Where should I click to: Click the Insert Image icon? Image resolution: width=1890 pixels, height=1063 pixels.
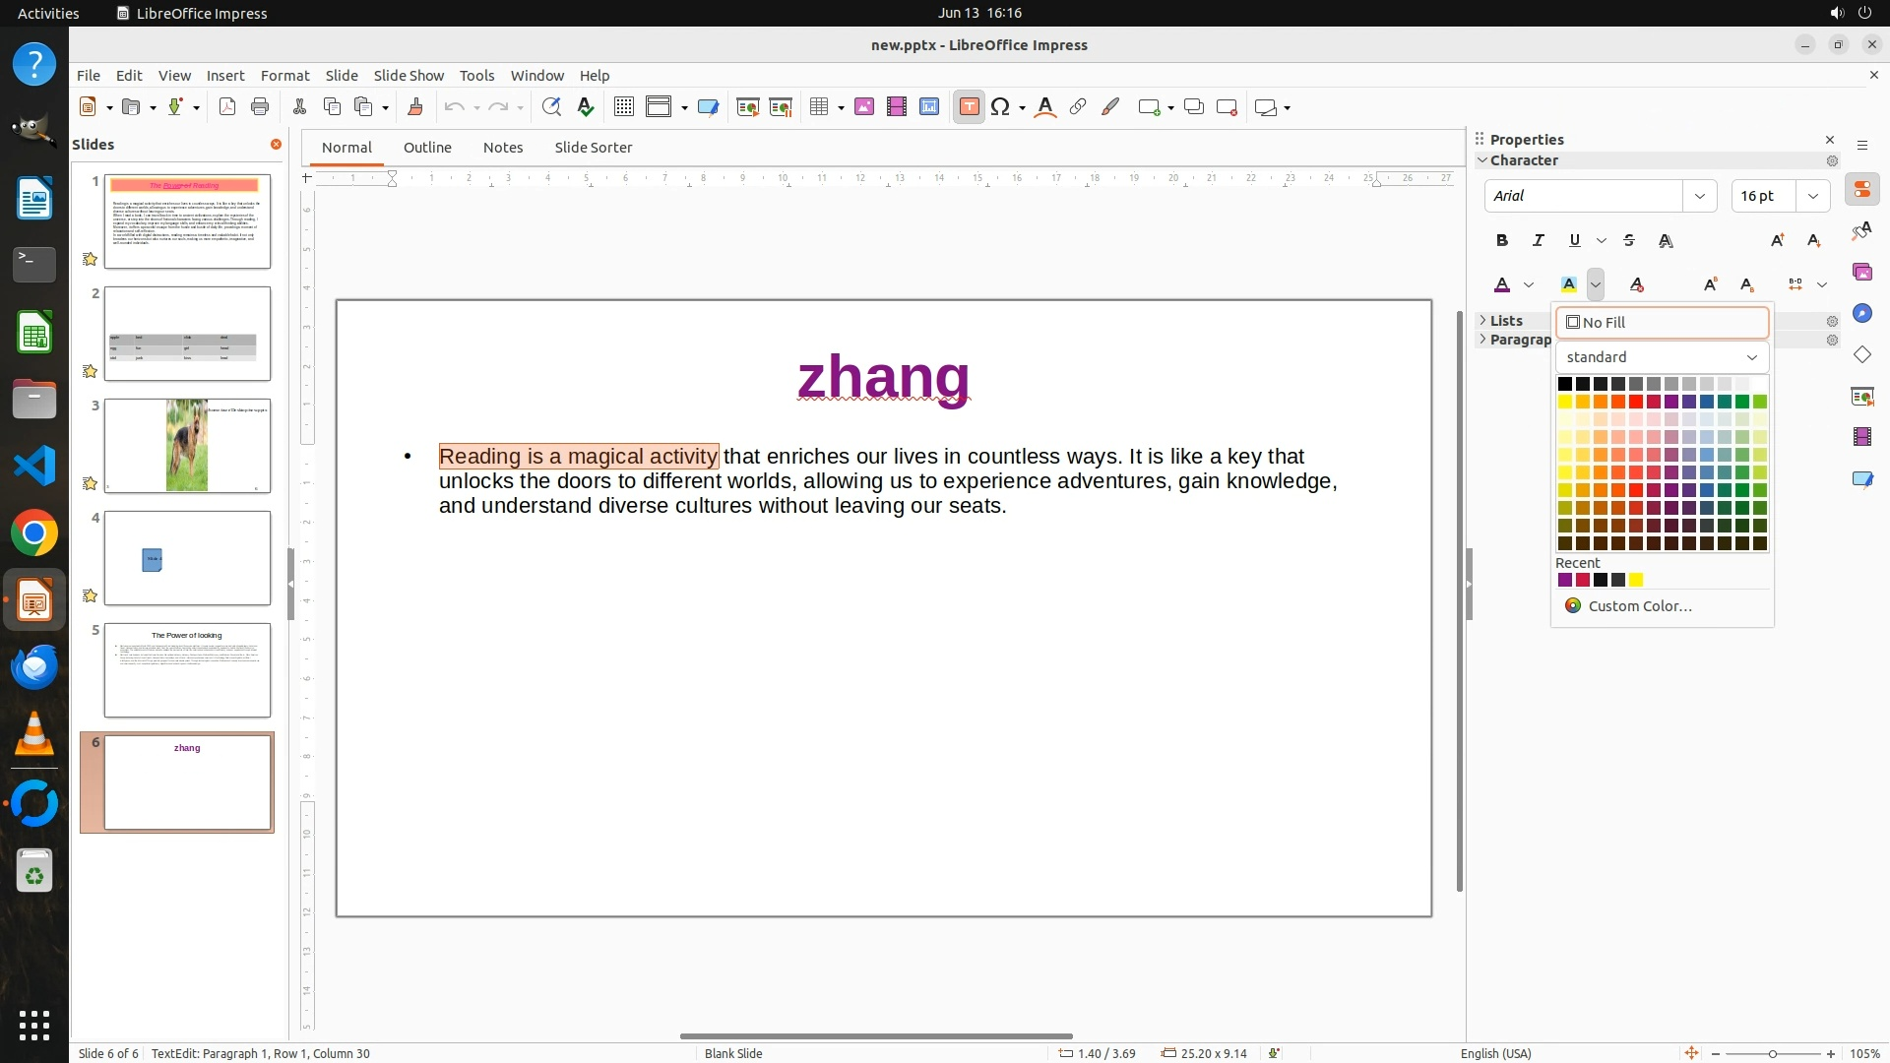click(x=864, y=107)
